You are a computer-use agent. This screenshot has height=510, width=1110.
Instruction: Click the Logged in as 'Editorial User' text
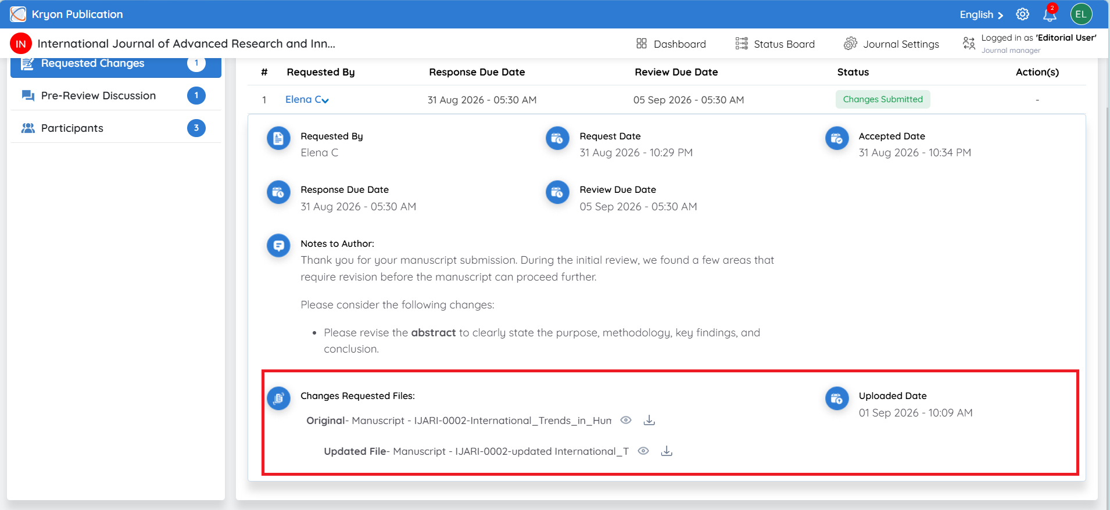click(x=1039, y=38)
